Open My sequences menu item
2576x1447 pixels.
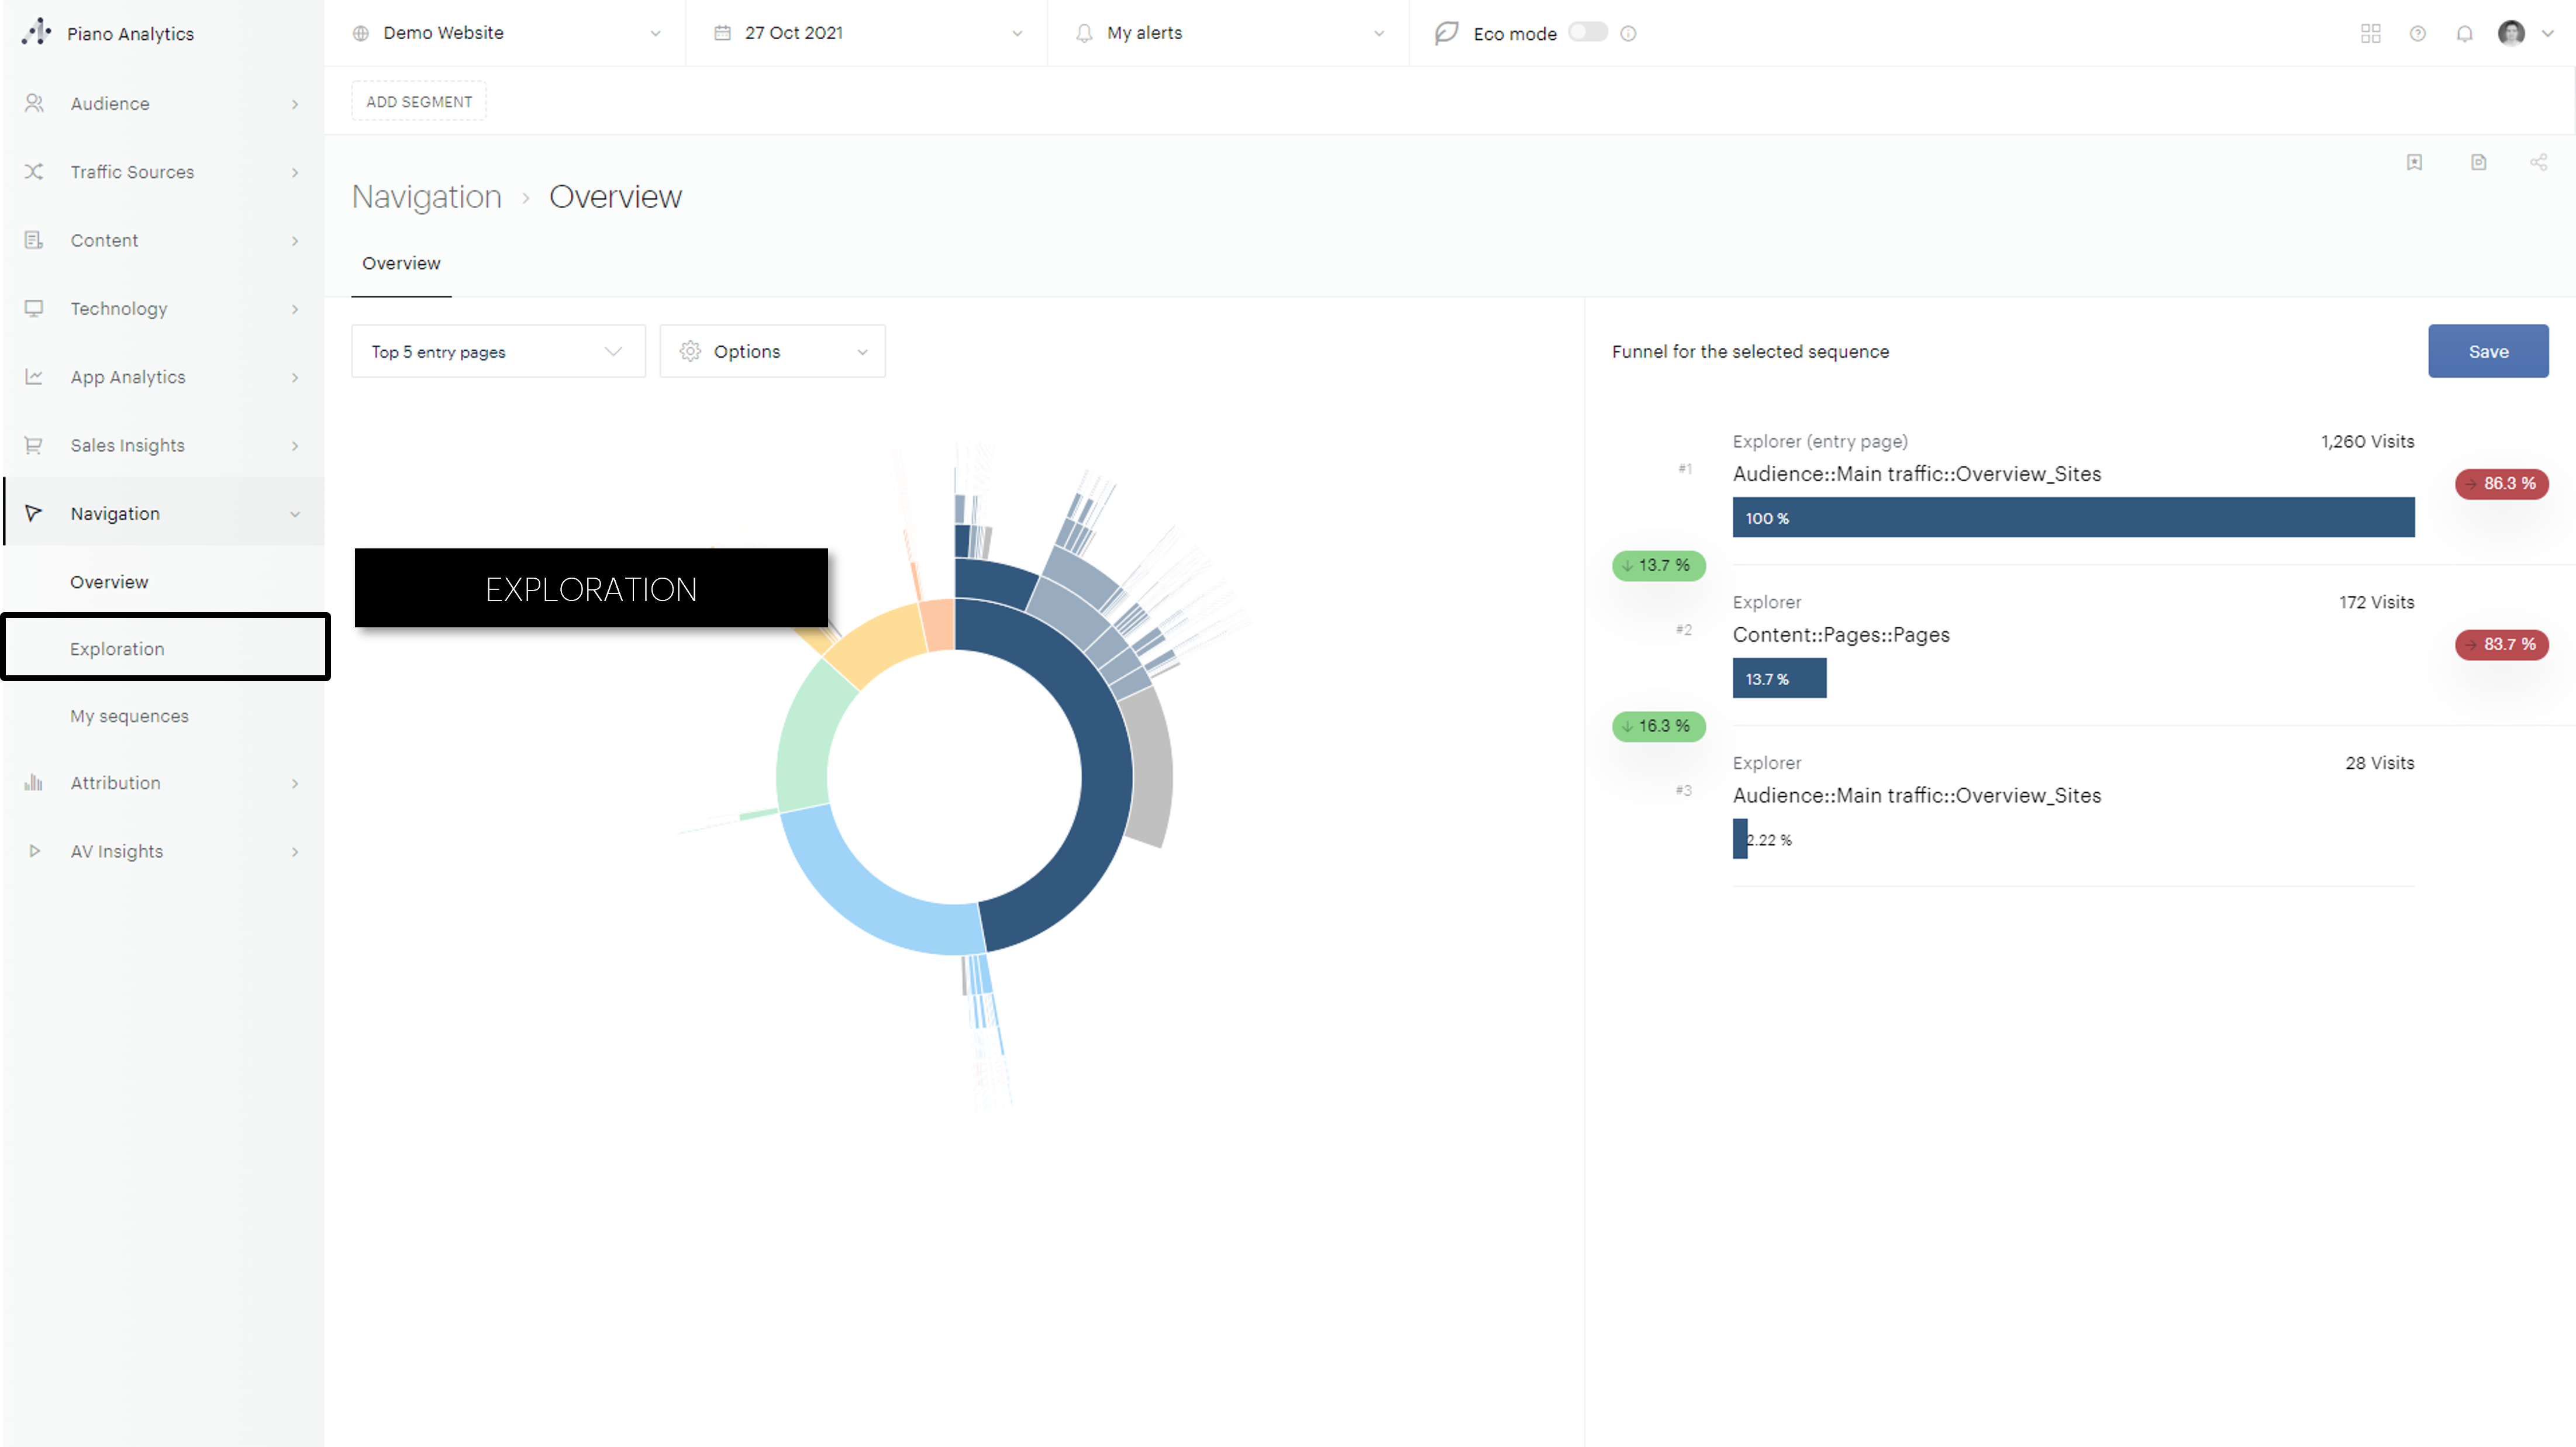pos(129,716)
